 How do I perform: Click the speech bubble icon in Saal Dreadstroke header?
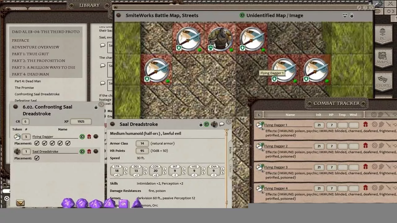pyautogui.click(x=222, y=124)
